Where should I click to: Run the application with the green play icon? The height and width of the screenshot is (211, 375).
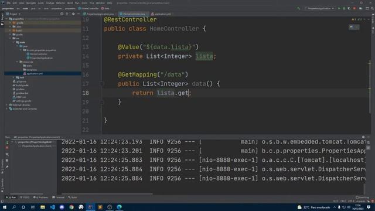click(x=339, y=8)
